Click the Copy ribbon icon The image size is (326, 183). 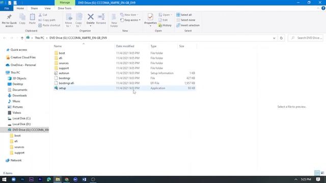pos(22,19)
